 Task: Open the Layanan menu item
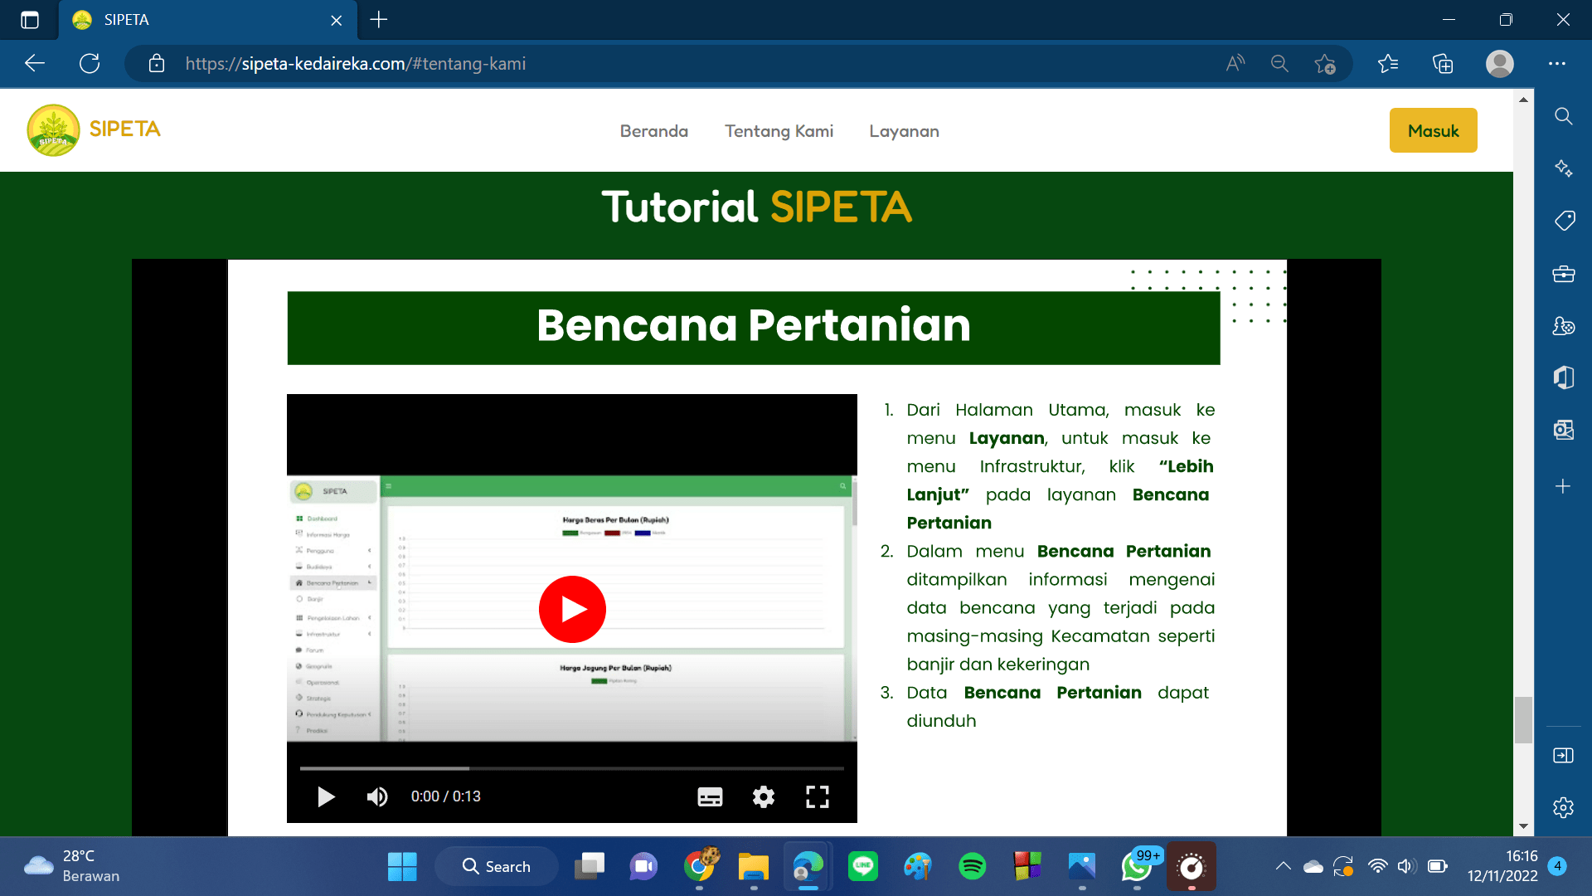coord(904,131)
